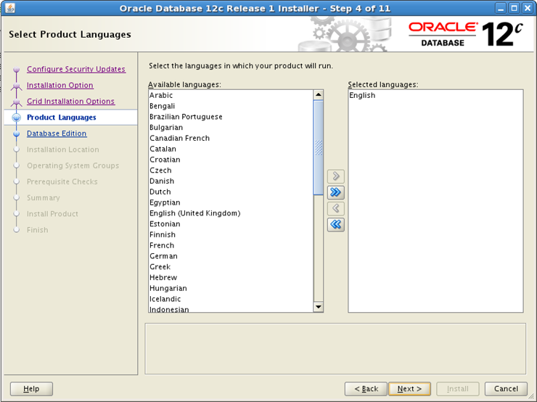Select German in available languages

231,256
